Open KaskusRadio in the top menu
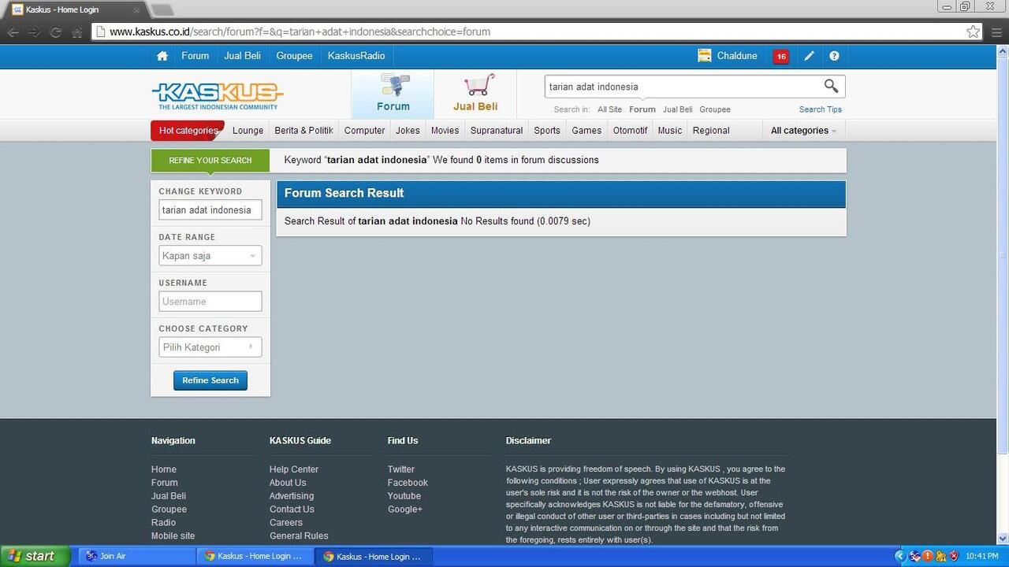This screenshot has width=1009, height=567. 356,56
